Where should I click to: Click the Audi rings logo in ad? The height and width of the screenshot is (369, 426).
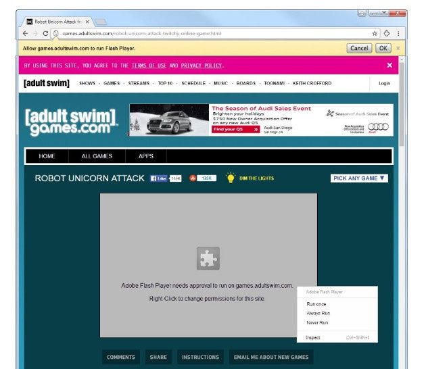click(378, 127)
